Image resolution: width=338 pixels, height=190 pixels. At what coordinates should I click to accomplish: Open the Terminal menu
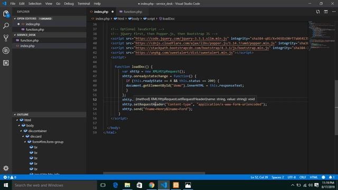coord(83,4)
